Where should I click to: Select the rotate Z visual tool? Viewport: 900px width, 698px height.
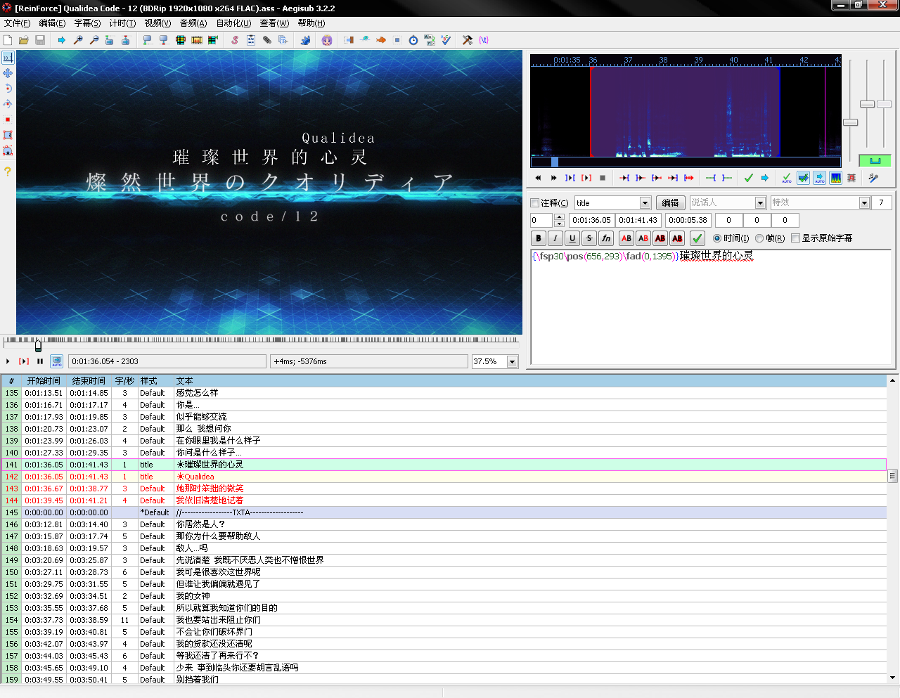(8, 89)
